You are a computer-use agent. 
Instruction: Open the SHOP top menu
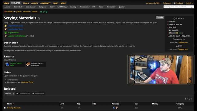click(55, 3)
